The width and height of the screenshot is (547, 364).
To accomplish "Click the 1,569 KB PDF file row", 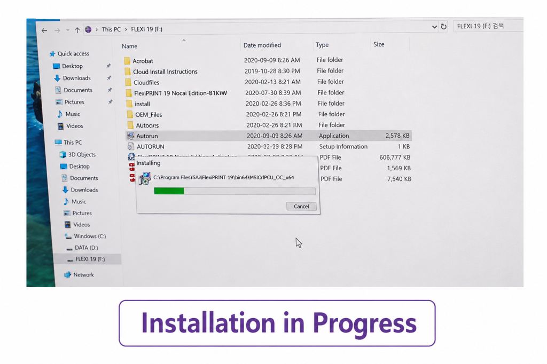I will click(365, 168).
